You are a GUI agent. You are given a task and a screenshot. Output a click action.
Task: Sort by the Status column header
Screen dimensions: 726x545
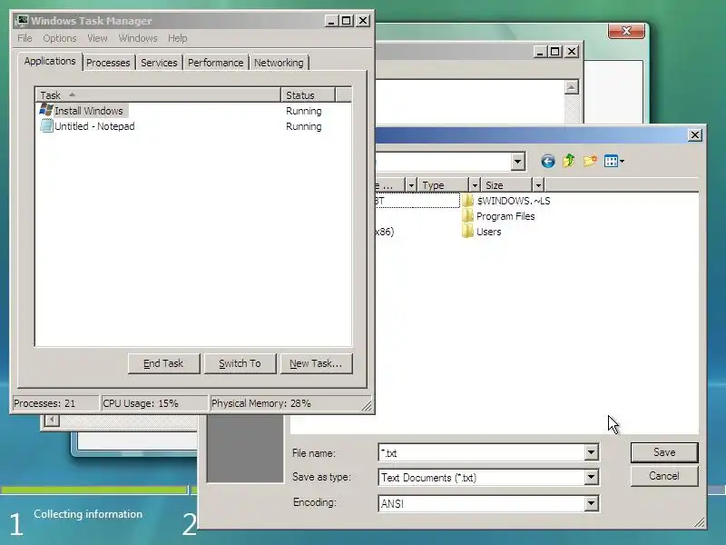pyautogui.click(x=308, y=95)
